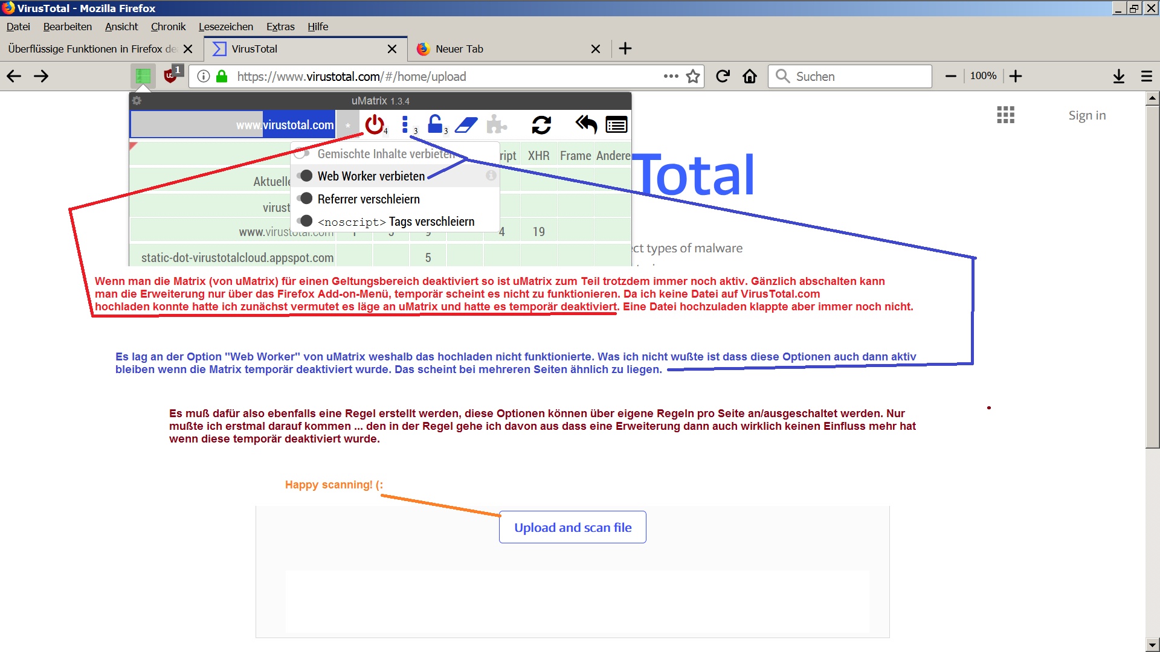Toggle uMatrix power button for scope
Image resolution: width=1160 pixels, height=652 pixels.
point(375,124)
